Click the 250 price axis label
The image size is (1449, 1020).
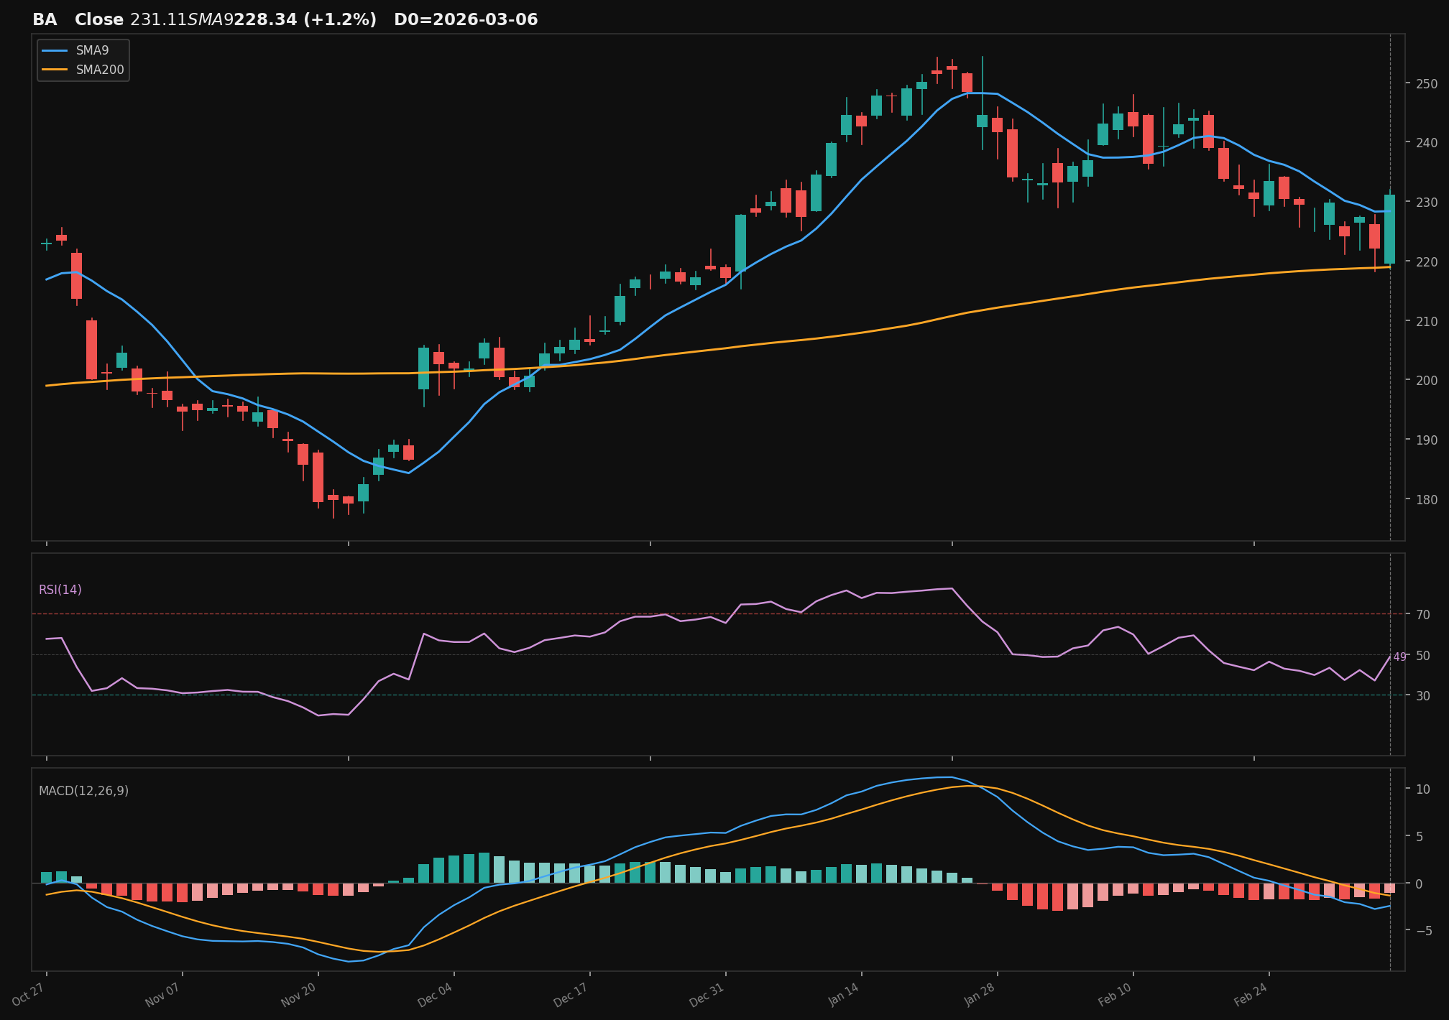coord(1427,84)
